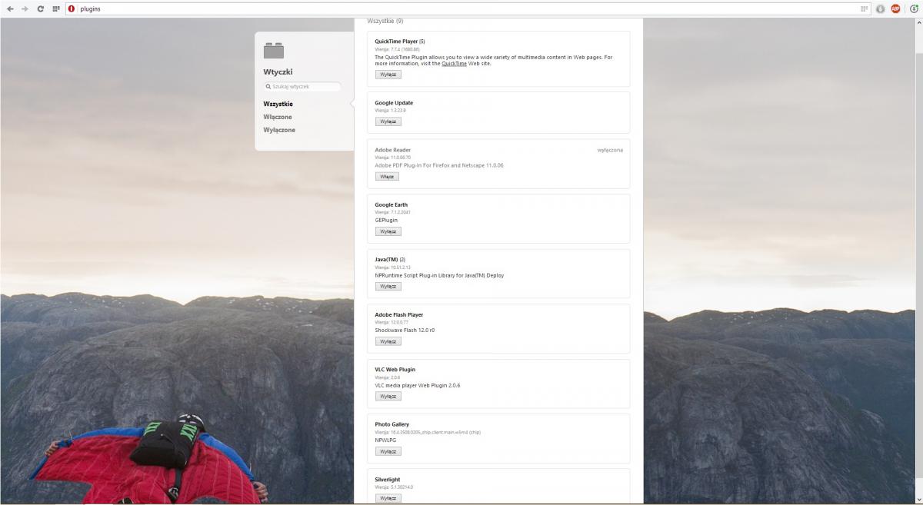Screen dimensions: 923x505
Task: Click the "NPWLPG" description text
Action: tap(385, 440)
